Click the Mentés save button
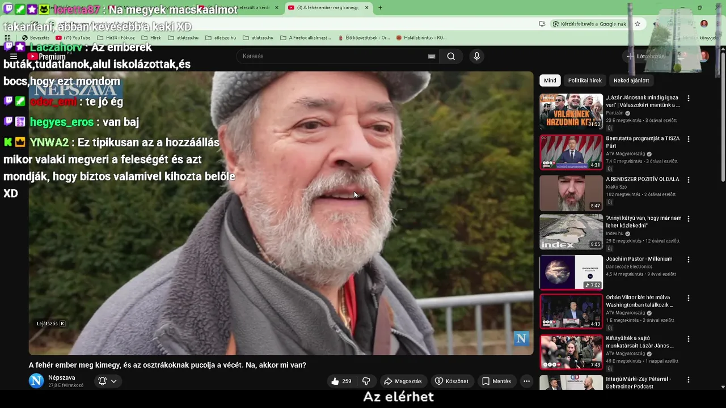The image size is (726, 408). pyautogui.click(x=497, y=381)
